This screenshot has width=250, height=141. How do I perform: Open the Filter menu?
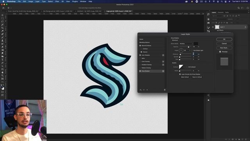pyautogui.click(x=57, y=2)
